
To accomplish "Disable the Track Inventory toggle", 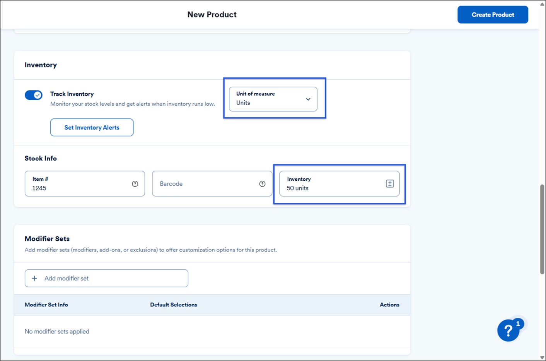I will pyautogui.click(x=34, y=95).
